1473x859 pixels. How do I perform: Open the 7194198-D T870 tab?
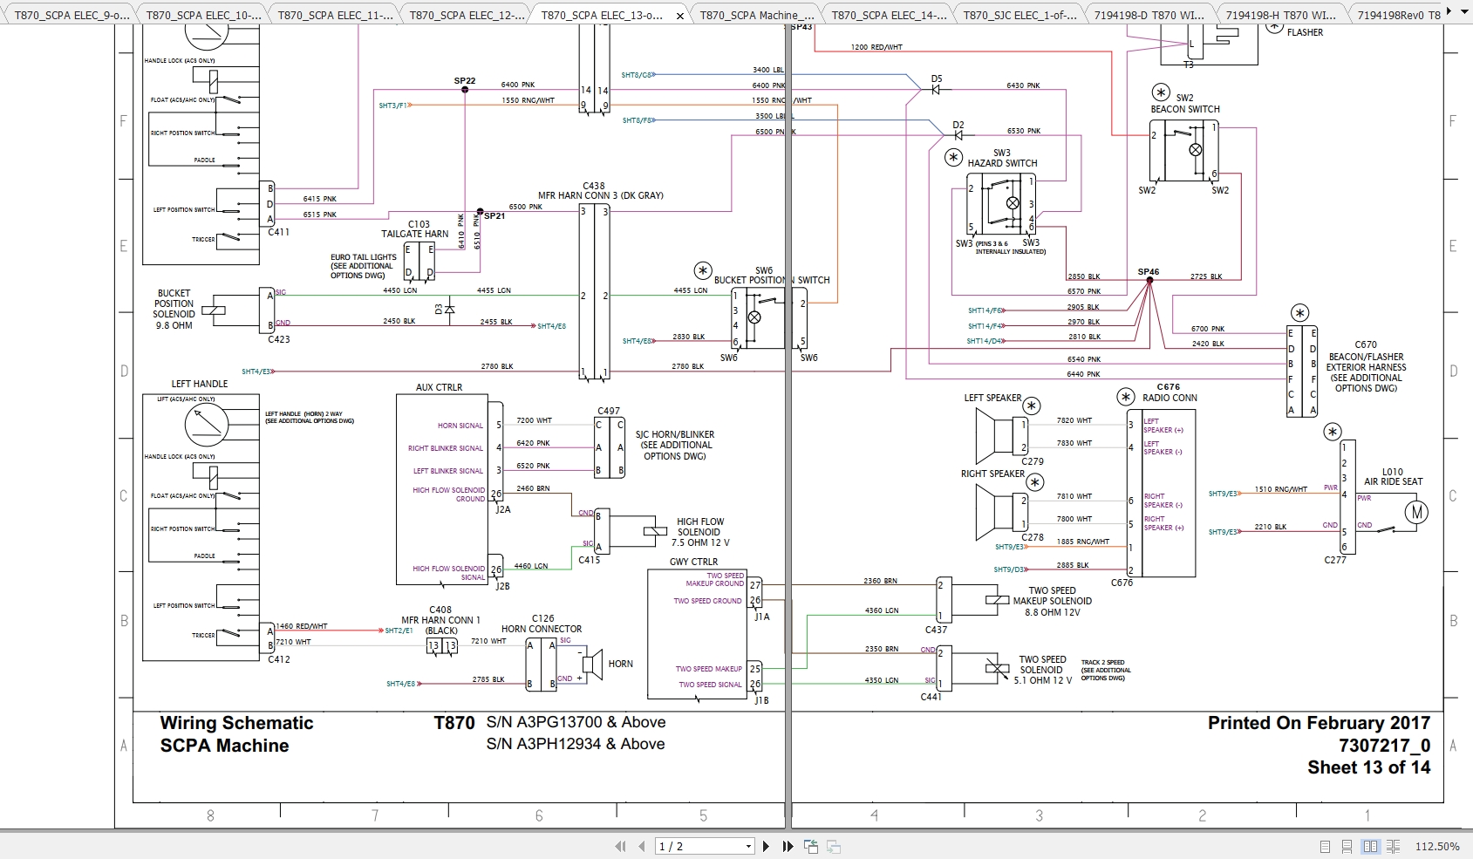[1149, 15]
